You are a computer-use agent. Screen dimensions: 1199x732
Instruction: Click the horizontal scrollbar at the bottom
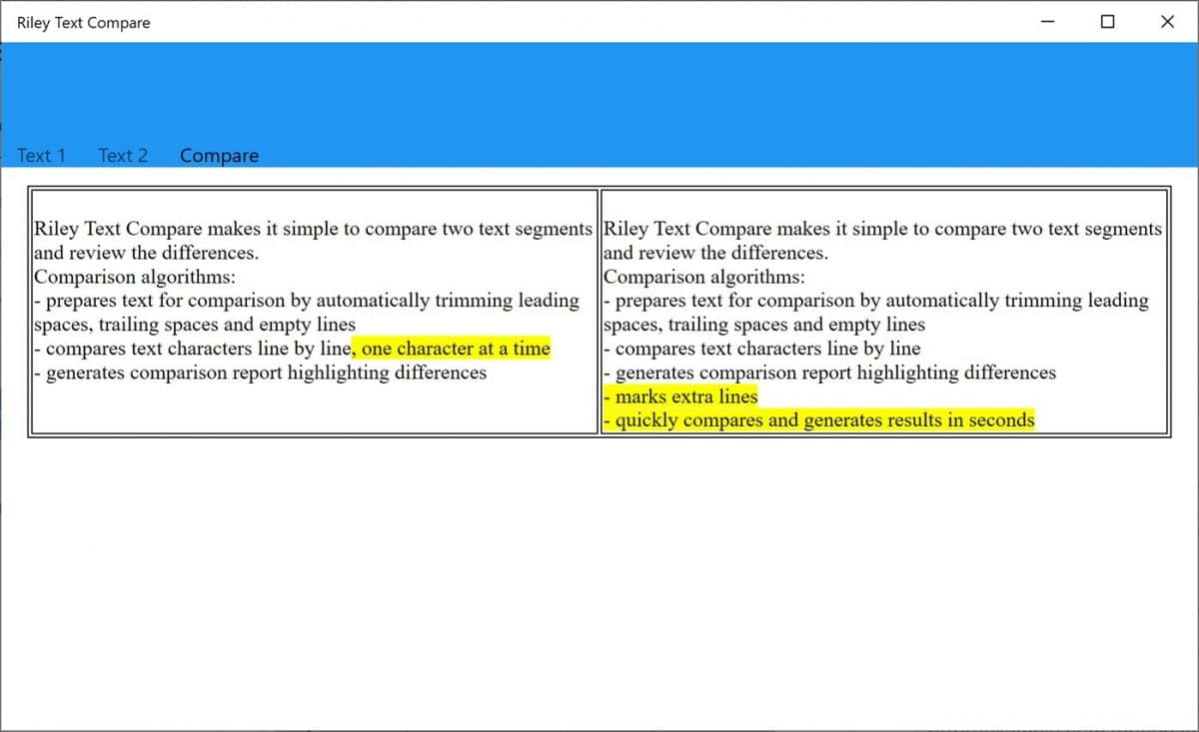pos(599,727)
